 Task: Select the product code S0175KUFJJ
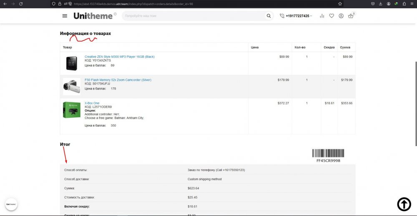pos(101,84)
